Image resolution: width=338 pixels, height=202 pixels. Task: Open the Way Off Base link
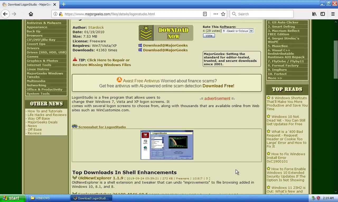click(x=39, y=118)
